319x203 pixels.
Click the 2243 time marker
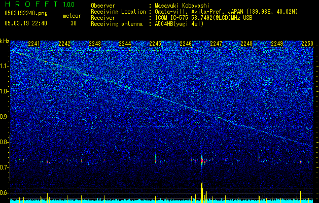95,44
